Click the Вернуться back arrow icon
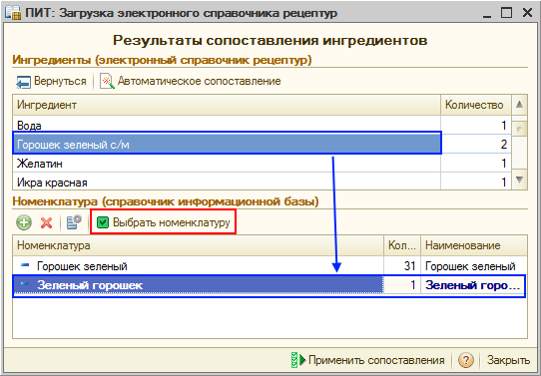Image resolution: width=541 pixels, height=376 pixels. [23, 82]
